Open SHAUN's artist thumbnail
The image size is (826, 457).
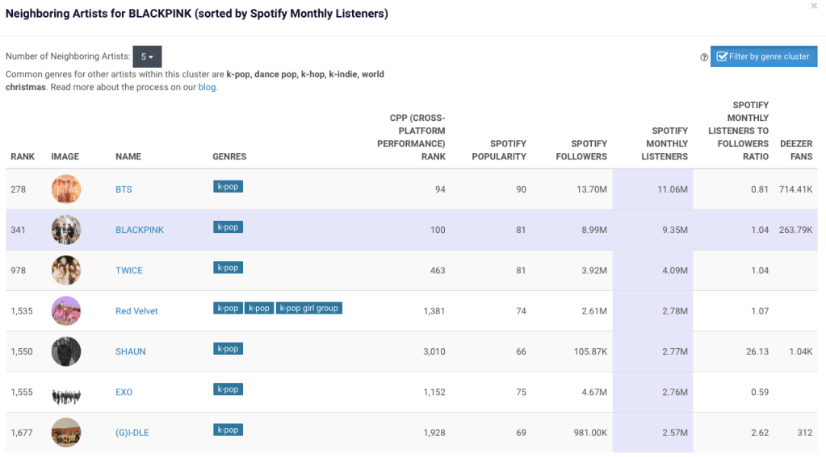66,351
